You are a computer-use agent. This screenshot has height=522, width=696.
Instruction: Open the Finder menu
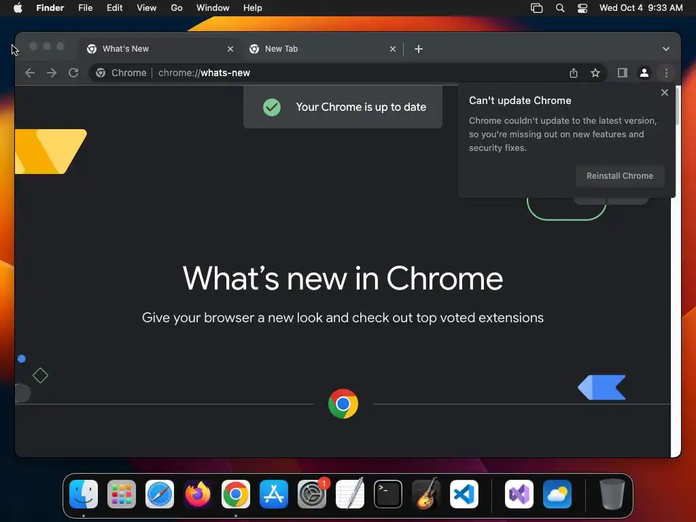(50, 8)
